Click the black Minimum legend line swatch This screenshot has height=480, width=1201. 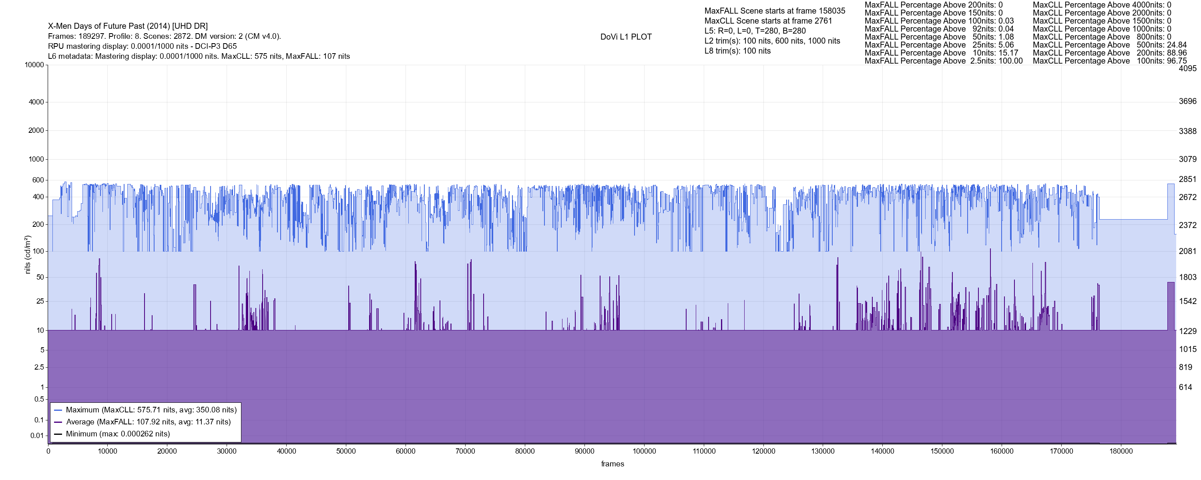coord(58,434)
